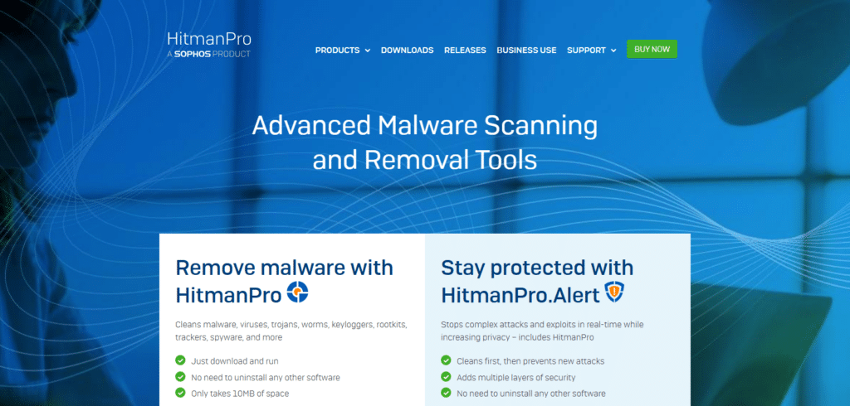Click the "Stops complex attacks and exploits" description

[x=542, y=331]
